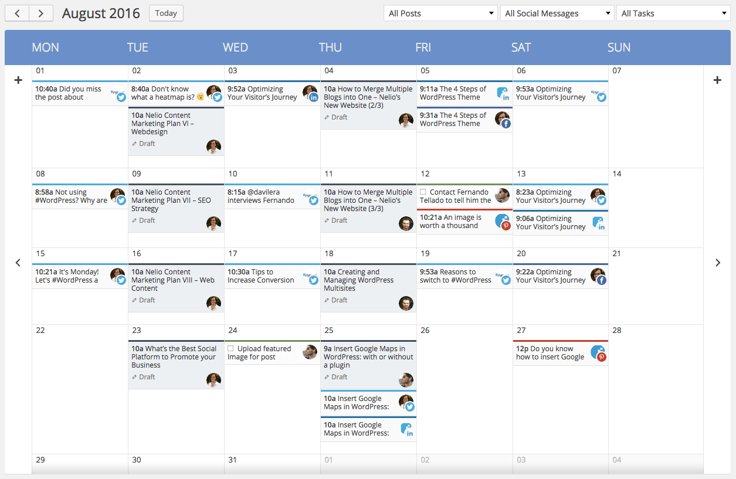The width and height of the screenshot is (736, 479).
Task: Open the All Tasks dropdown
Action: point(674,13)
